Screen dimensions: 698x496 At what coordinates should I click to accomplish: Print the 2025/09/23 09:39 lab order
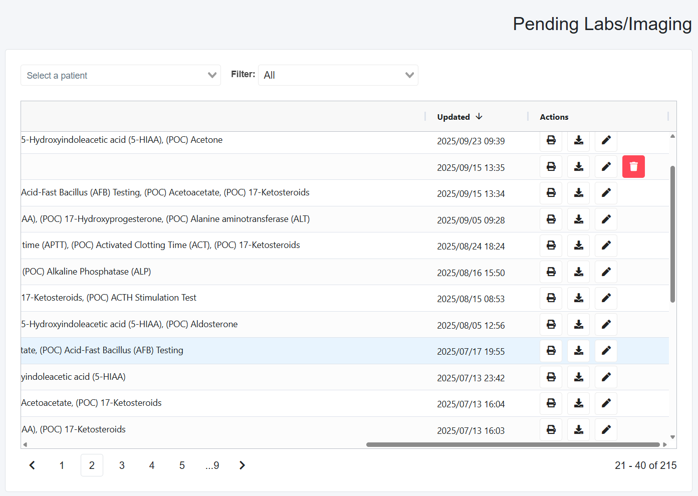click(551, 140)
